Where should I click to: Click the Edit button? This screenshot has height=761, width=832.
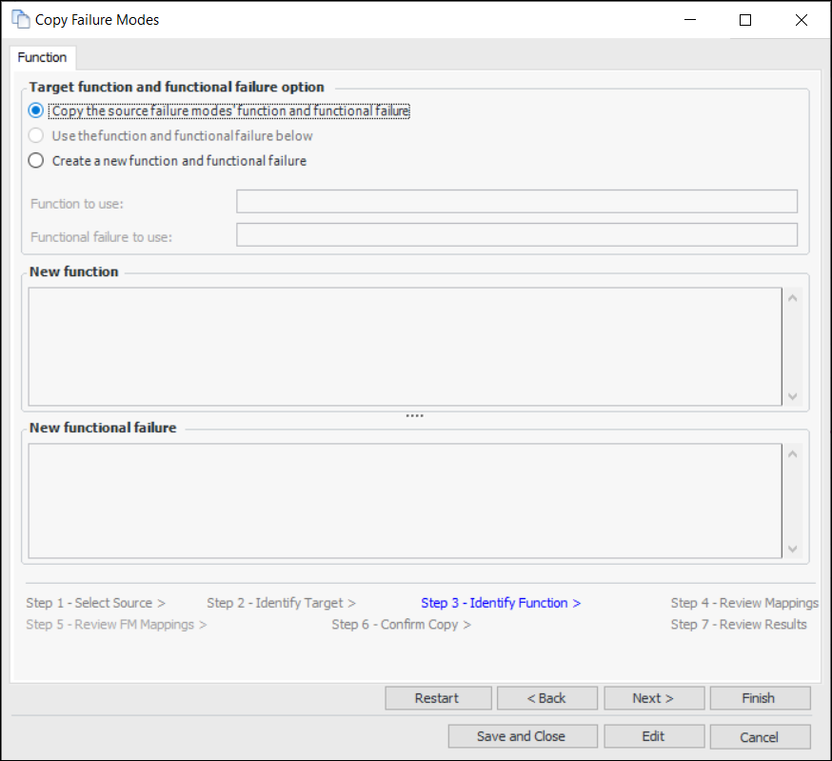click(654, 736)
